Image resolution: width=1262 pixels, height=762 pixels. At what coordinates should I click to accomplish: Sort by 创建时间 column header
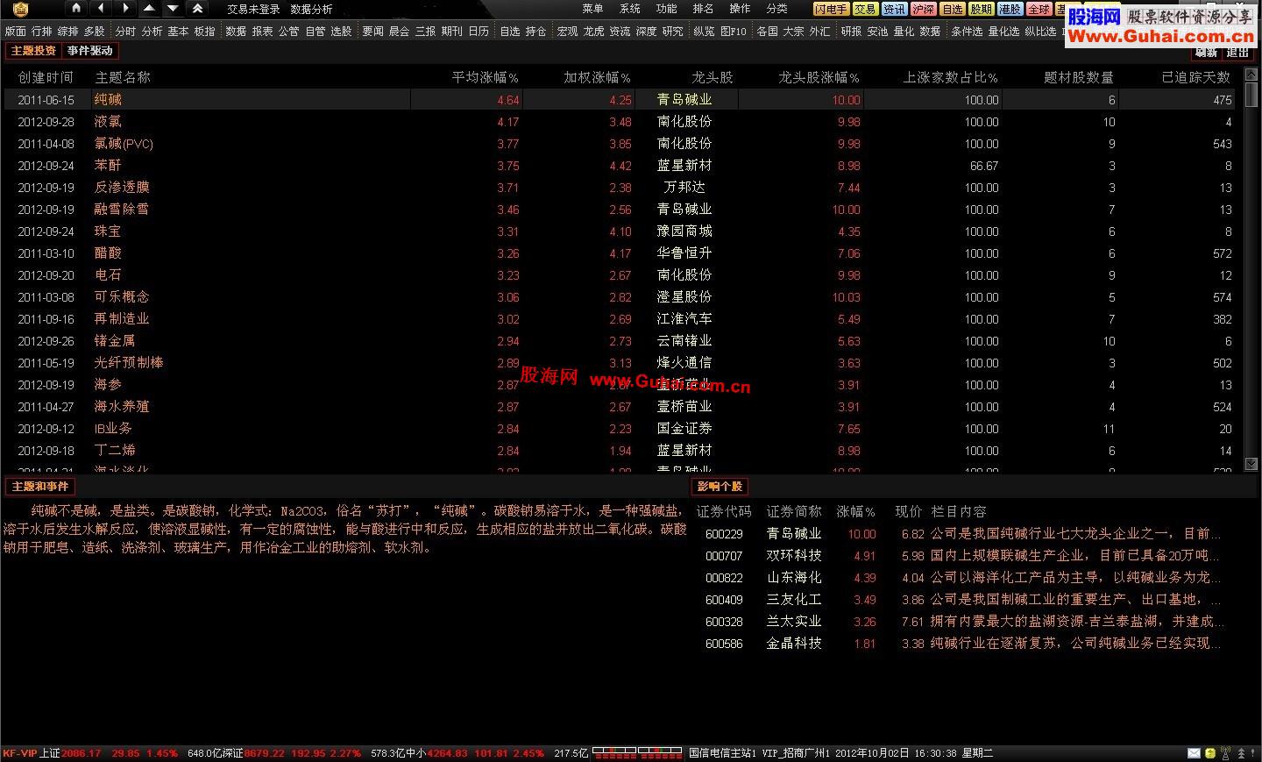[46, 77]
